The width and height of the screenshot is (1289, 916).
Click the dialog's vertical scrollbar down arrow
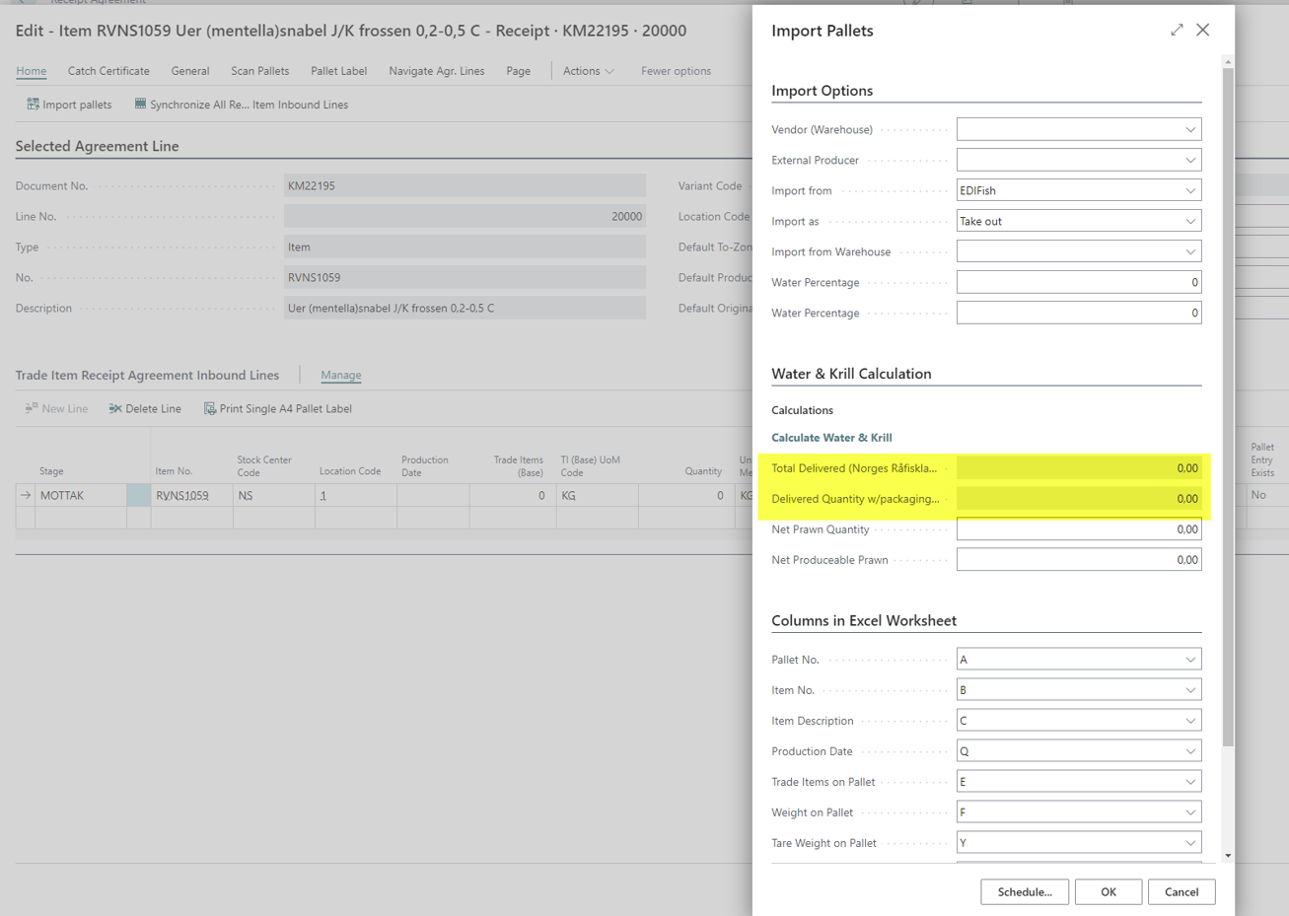tap(1227, 856)
